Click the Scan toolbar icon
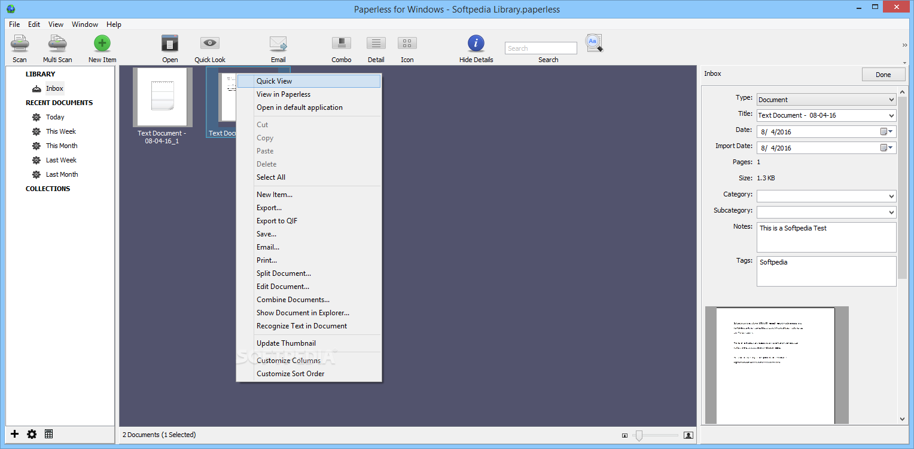The image size is (914, 449). 20,44
